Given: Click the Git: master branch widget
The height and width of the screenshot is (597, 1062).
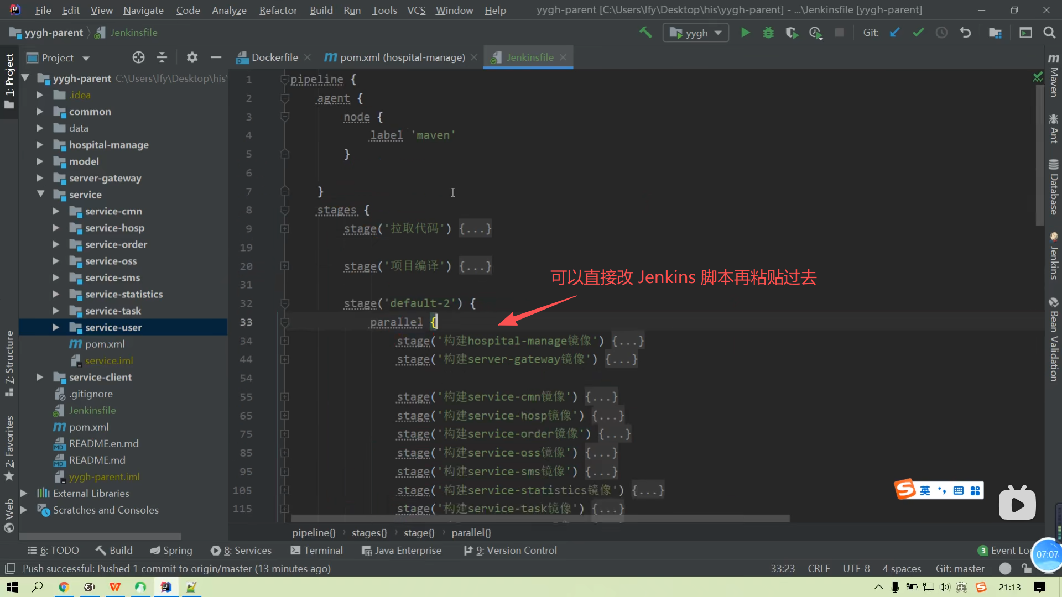Looking at the screenshot, I should tap(960, 568).
